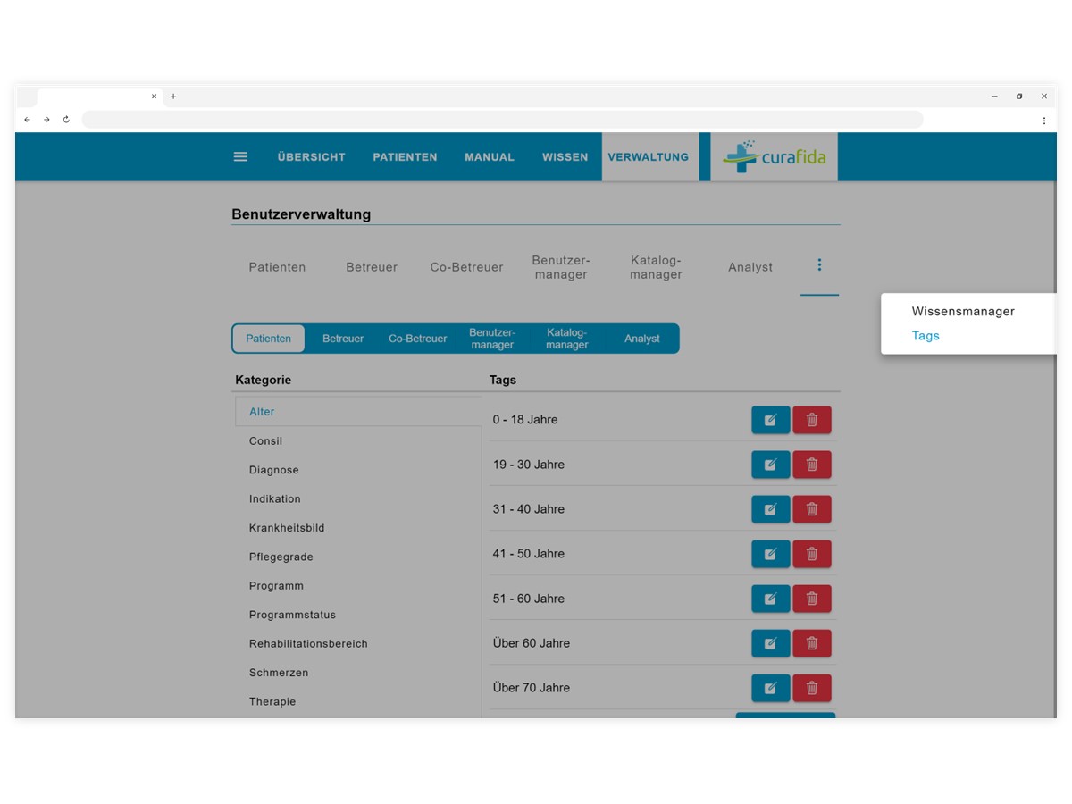Select the Alter category

(x=358, y=412)
